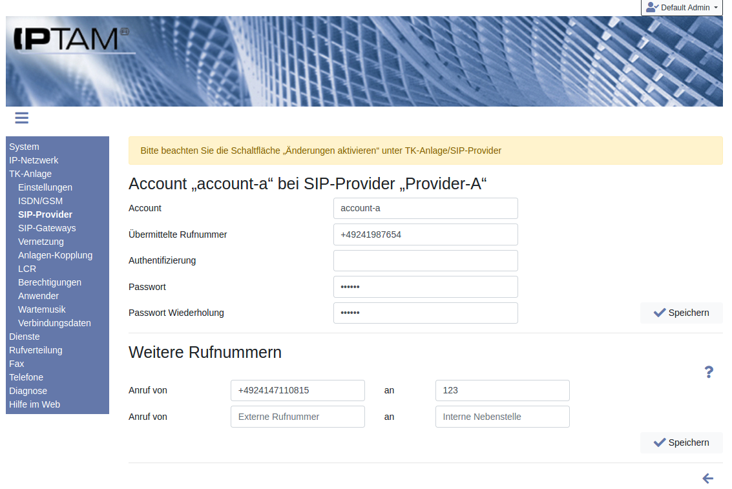Expand the IP-Netzwerk sidebar section

pyautogui.click(x=34, y=160)
